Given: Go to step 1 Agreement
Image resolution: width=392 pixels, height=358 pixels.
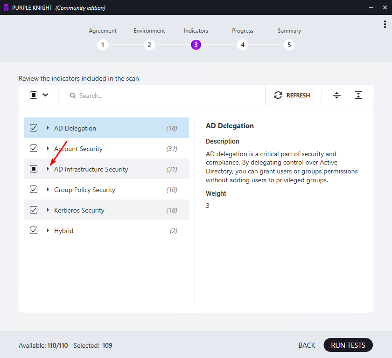Looking at the screenshot, I should tap(103, 45).
